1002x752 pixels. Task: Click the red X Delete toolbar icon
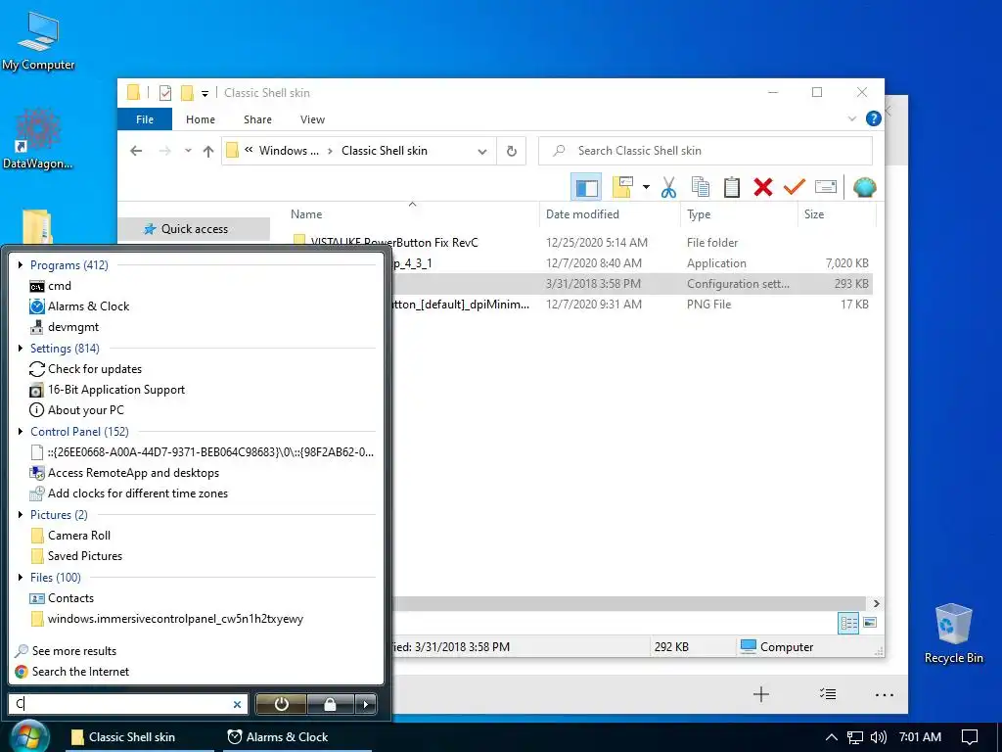point(763,187)
